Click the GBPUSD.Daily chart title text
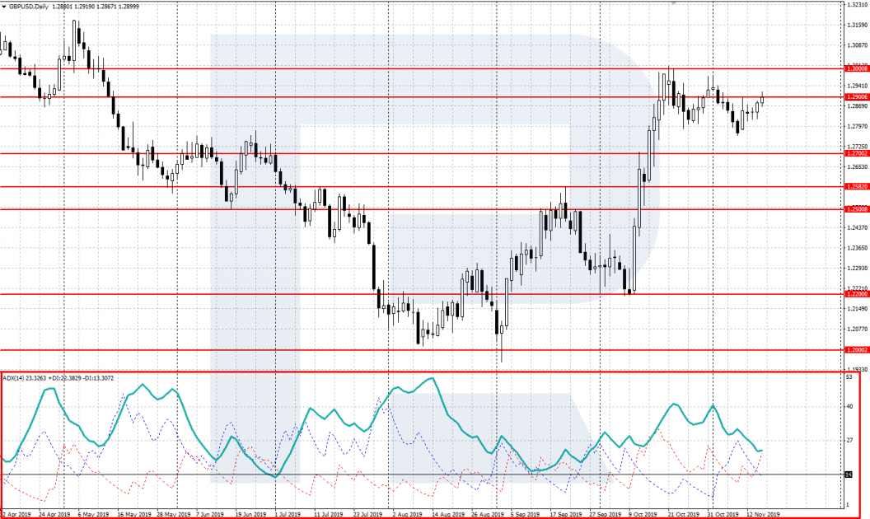The width and height of the screenshot is (870, 519). 29,5
